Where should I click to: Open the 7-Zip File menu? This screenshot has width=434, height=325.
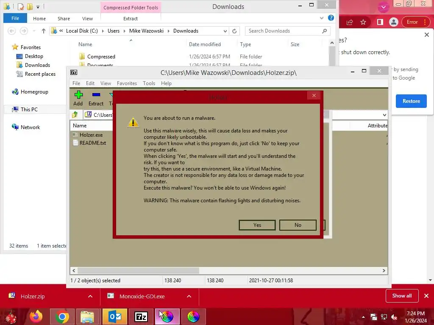76,83
